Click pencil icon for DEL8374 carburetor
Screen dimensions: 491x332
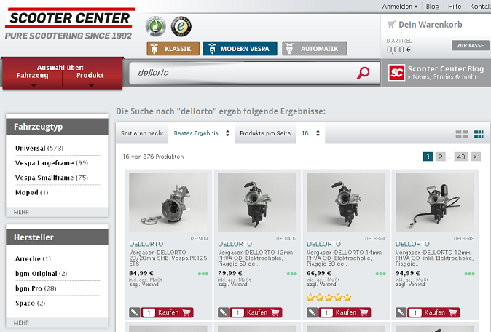(x=312, y=312)
